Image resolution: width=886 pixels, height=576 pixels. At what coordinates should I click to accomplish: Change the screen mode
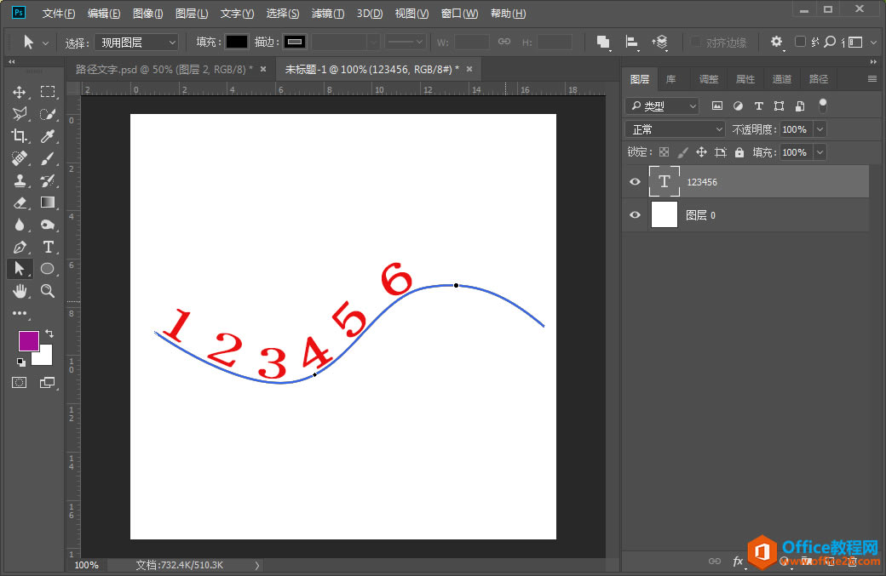(48, 383)
